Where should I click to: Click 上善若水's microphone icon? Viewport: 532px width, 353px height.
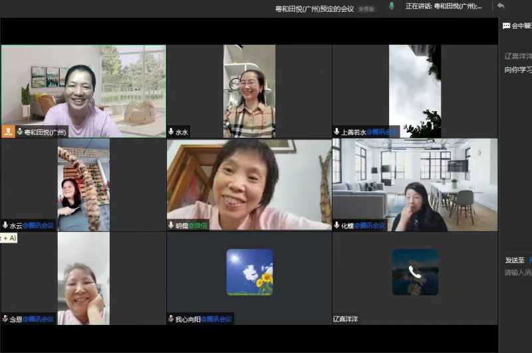click(x=336, y=132)
